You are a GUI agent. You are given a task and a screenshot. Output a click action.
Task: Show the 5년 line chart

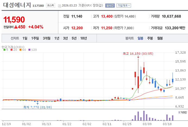(x=74, y=38)
